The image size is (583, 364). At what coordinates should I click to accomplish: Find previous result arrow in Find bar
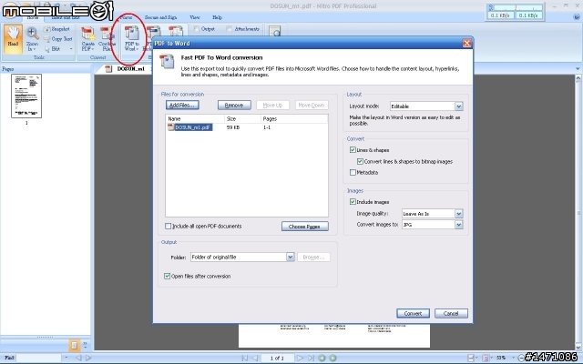click(x=78, y=358)
